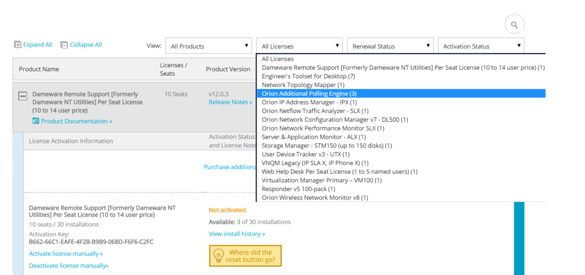Click the lightbulb reset-button hint icon
This screenshot has width=585, height=275.
click(x=218, y=256)
